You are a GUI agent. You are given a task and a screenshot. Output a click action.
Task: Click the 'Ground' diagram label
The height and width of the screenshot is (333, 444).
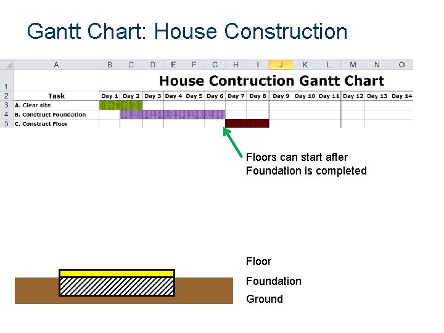click(x=265, y=299)
